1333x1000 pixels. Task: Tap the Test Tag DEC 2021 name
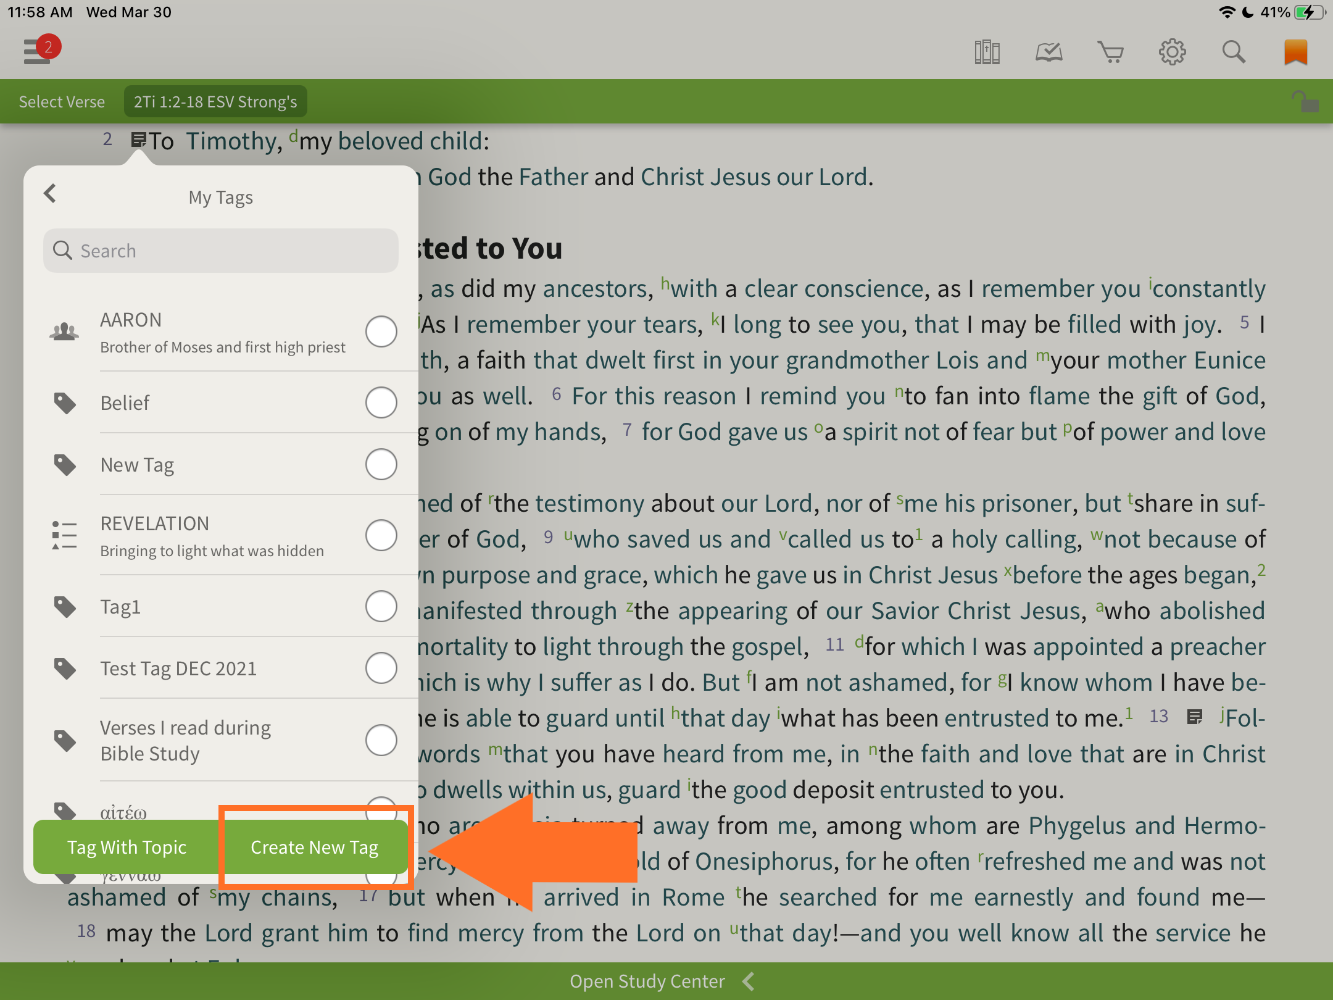178,668
